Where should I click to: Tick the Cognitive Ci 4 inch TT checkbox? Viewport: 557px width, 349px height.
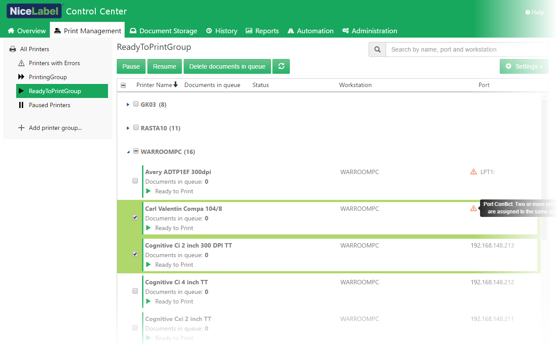point(135,291)
